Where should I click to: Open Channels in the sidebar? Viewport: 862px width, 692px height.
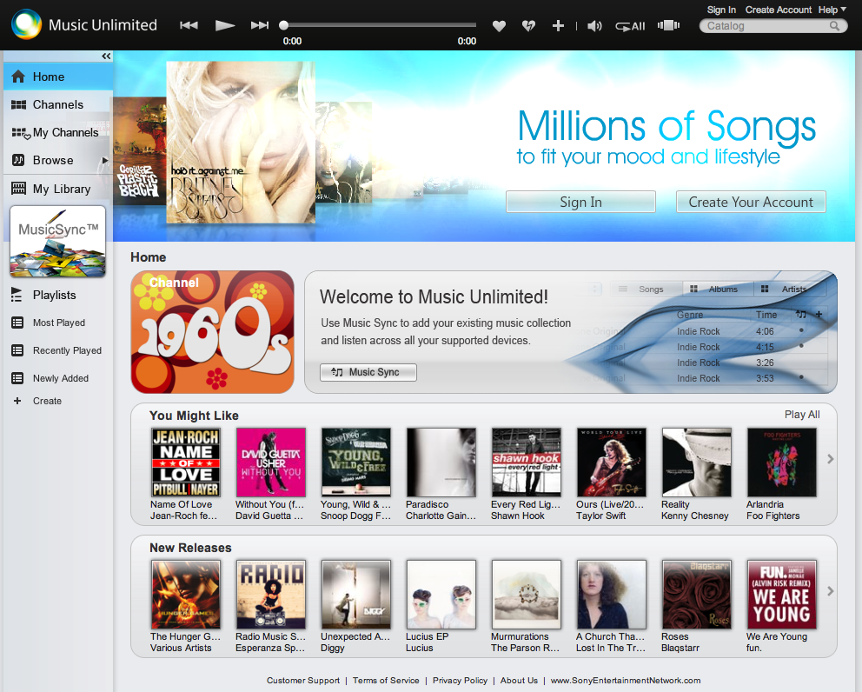57,104
